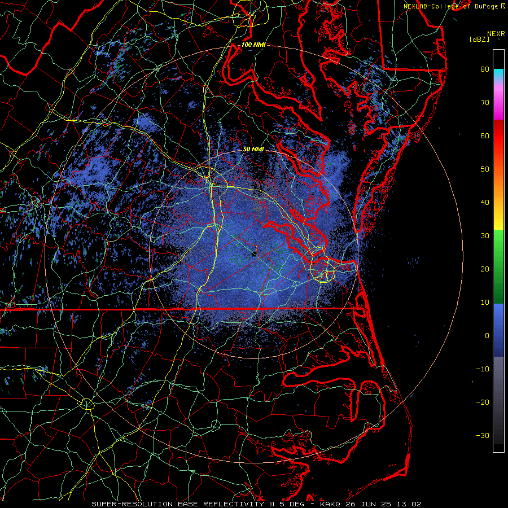Click the 100 NMI range ring label
Image resolution: width=508 pixels, height=508 pixels.
[253, 45]
